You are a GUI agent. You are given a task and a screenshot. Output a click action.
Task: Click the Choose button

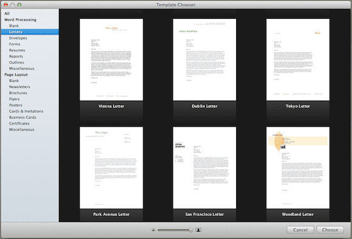(330, 230)
